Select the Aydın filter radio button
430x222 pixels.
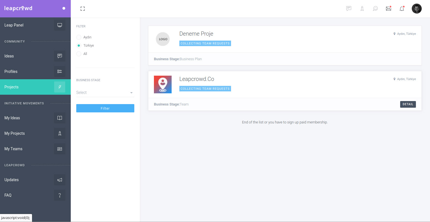click(x=79, y=37)
